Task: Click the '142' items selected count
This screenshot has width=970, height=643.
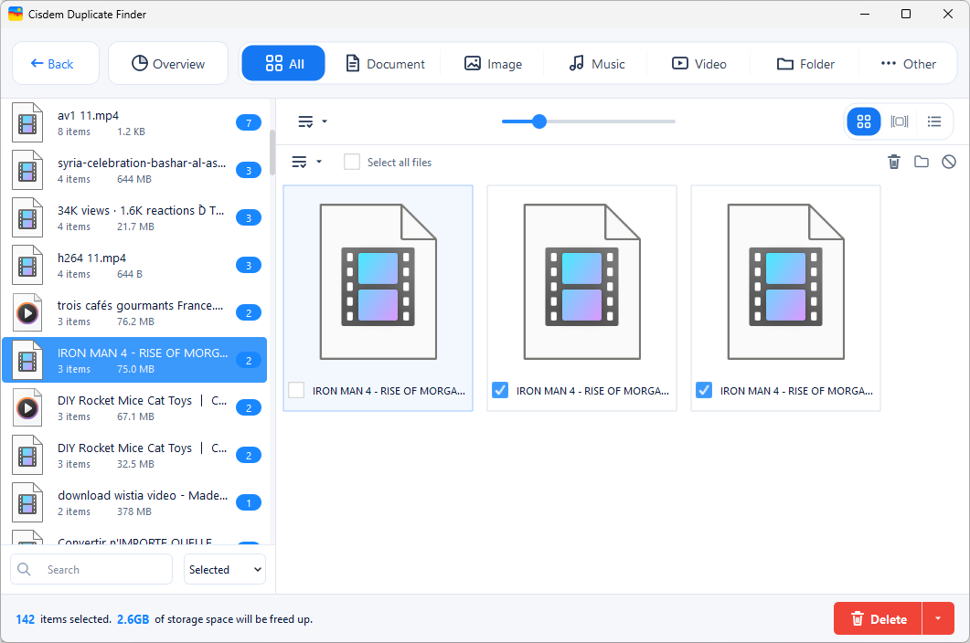Action: [26, 619]
